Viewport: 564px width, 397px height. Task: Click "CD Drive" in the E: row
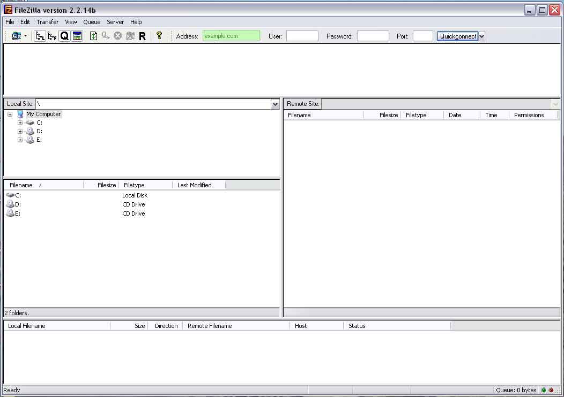(133, 213)
